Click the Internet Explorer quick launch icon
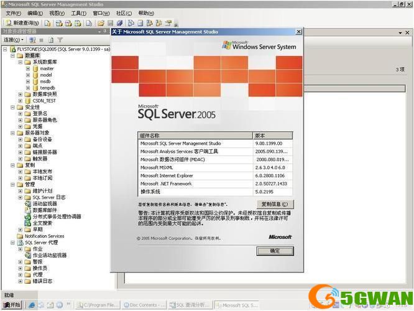Viewport: 414px width, 311px height. click(32, 305)
